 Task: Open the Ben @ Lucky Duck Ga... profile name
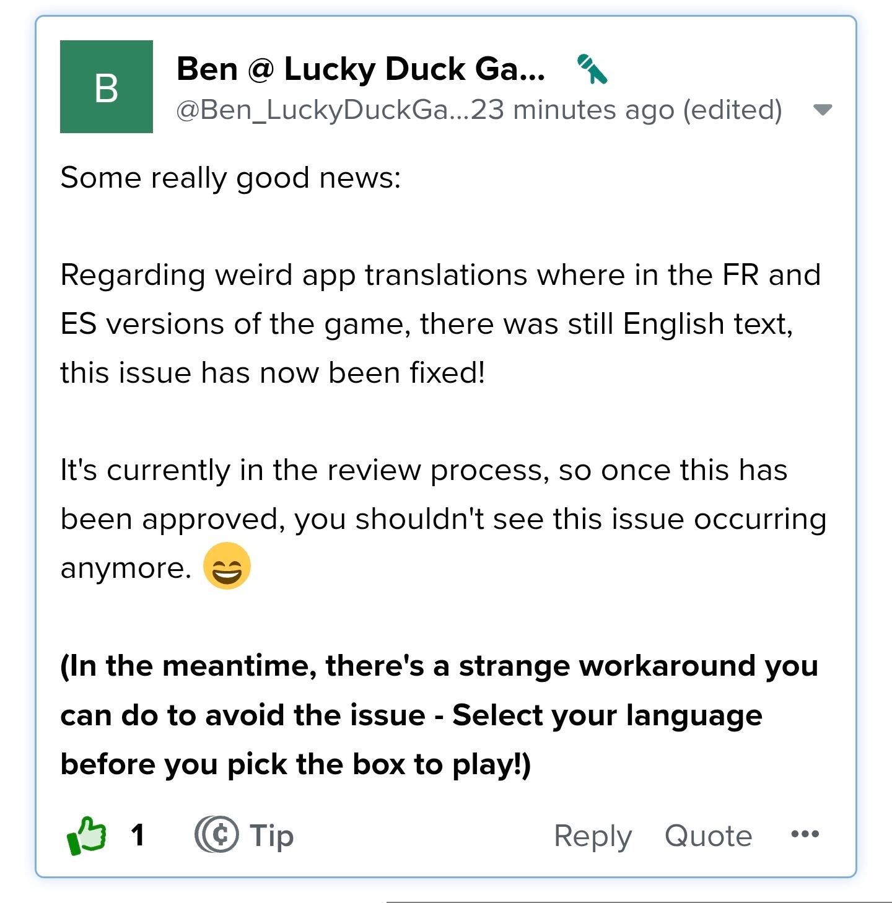click(x=361, y=69)
